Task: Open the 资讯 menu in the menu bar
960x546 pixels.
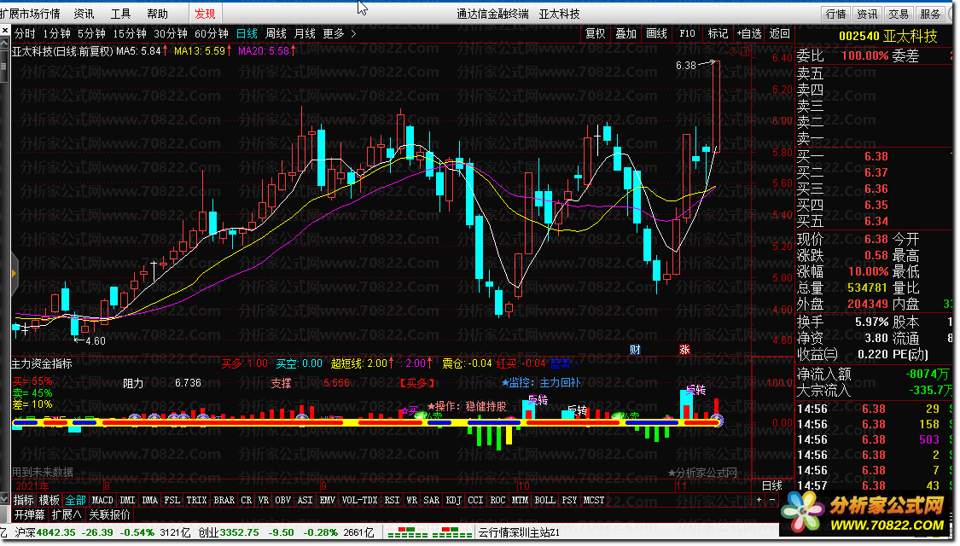Action: (84, 14)
